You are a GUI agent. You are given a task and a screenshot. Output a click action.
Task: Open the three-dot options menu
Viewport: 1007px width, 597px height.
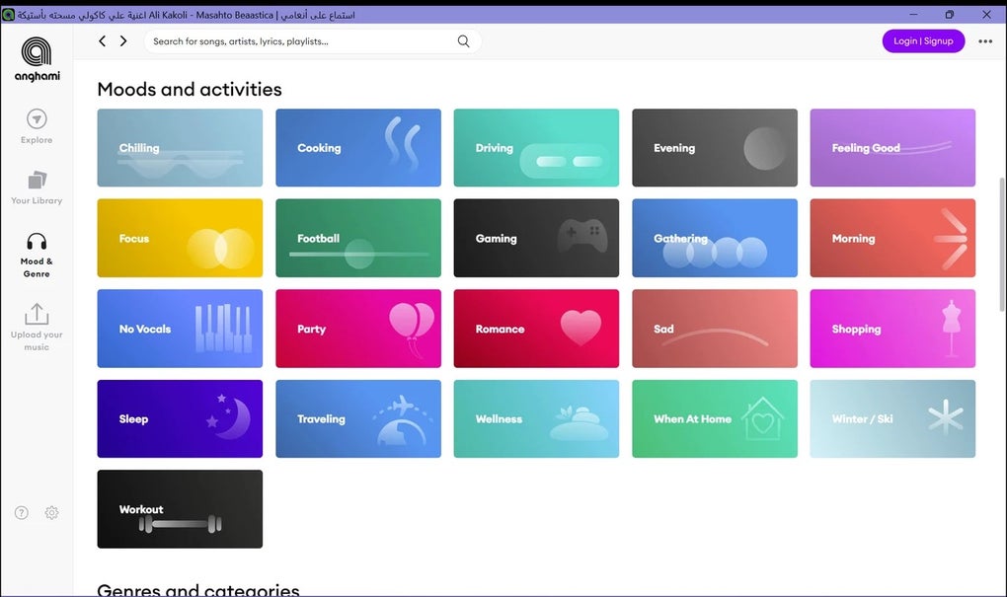pyautogui.click(x=985, y=40)
